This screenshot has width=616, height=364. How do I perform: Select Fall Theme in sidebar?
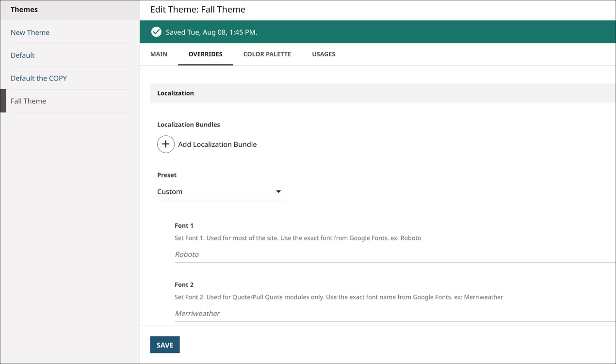(28, 101)
